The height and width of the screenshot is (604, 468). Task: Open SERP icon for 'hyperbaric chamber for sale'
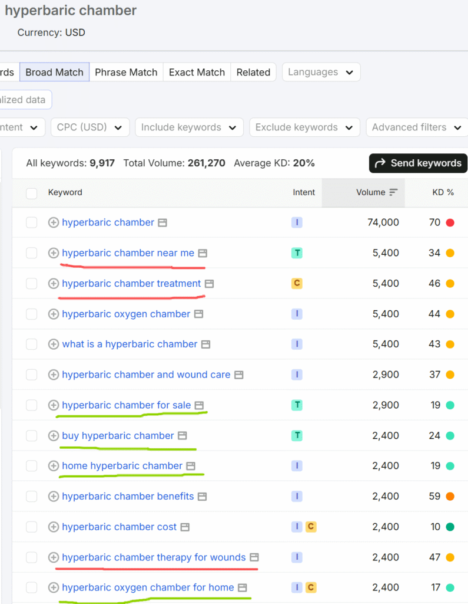tap(199, 405)
